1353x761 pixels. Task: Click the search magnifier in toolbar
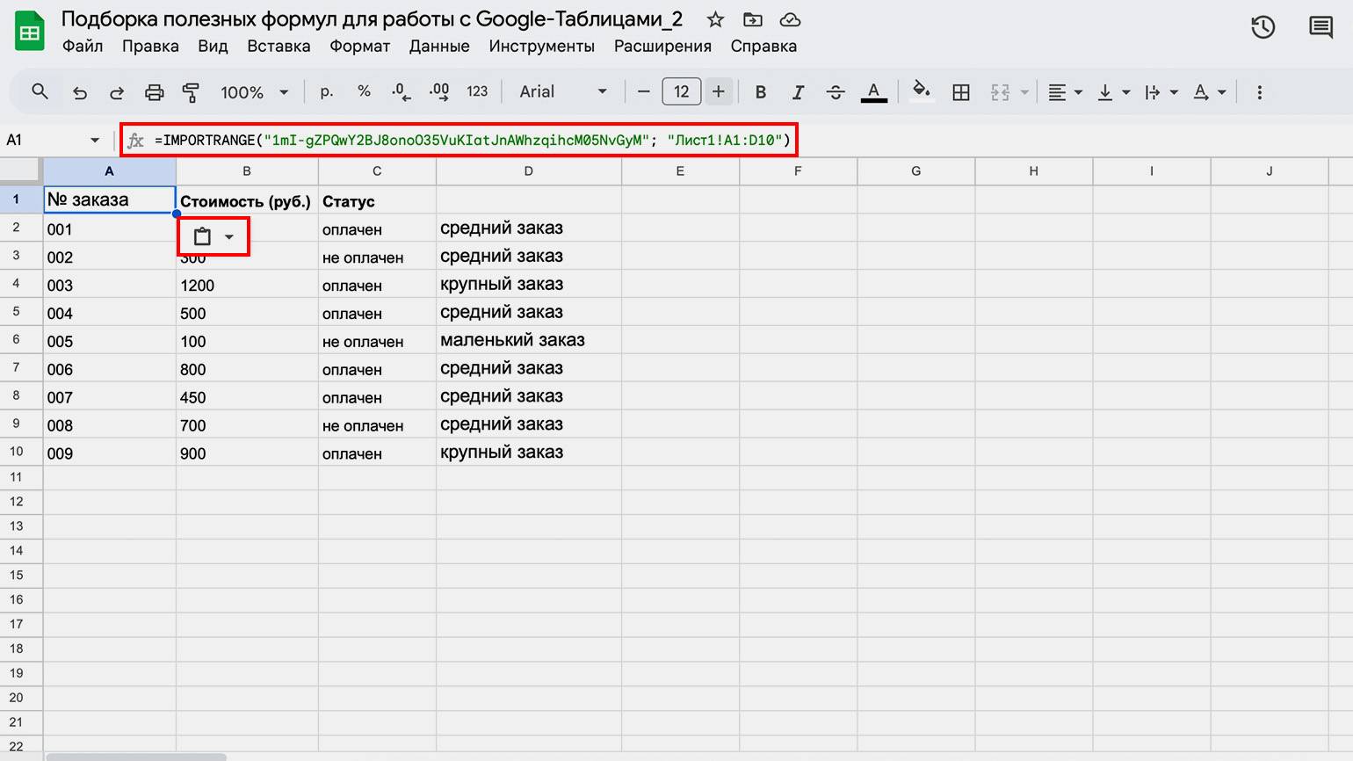[x=40, y=91]
